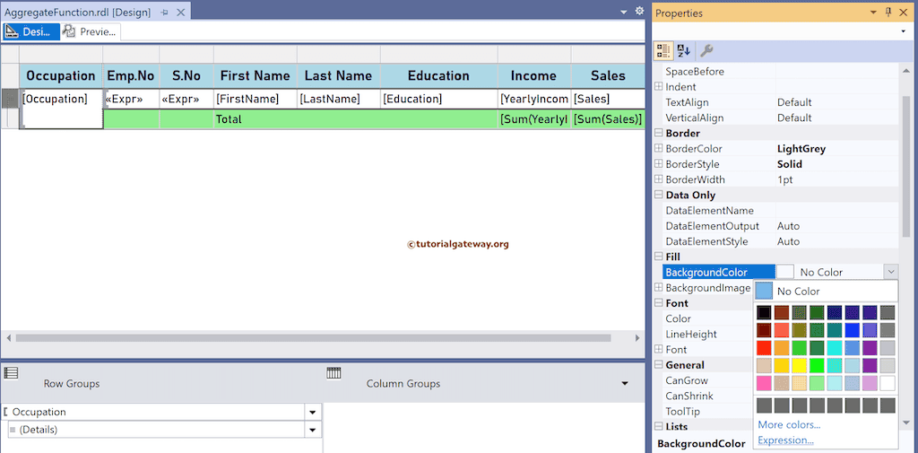Select the Occupation header cell

[x=61, y=75]
